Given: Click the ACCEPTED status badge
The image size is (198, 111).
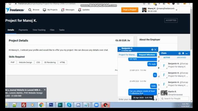Looking at the screenshot, I should [171, 20].
